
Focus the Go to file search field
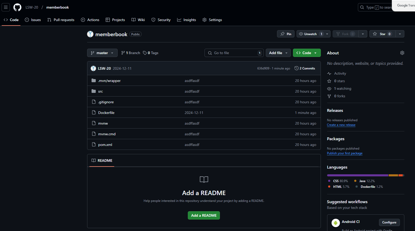pos(234,53)
